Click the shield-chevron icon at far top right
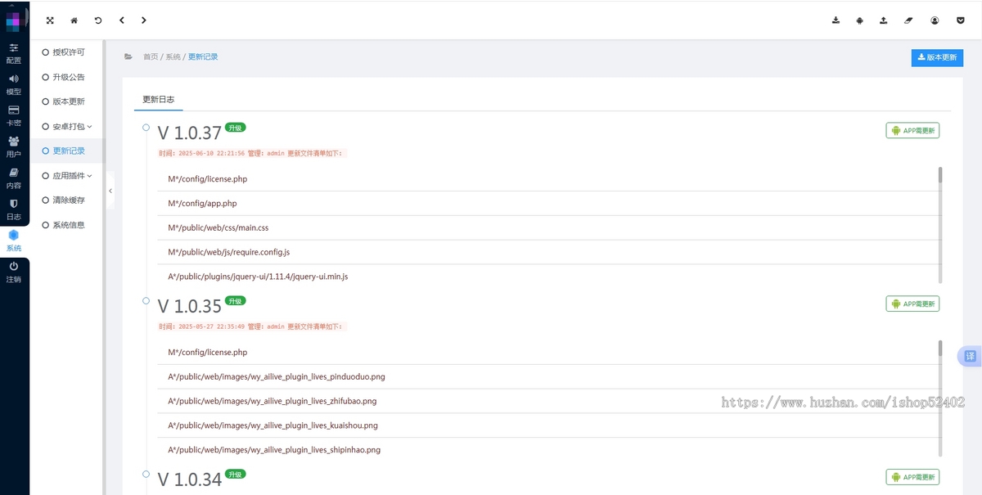Viewport: 982px width, 495px height. [x=960, y=20]
